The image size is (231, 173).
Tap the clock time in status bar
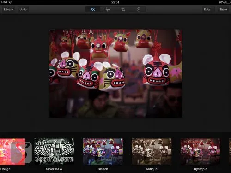[115, 2]
